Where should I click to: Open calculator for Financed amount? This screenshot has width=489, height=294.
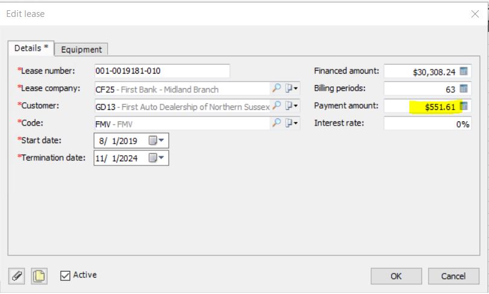click(464, 71)
